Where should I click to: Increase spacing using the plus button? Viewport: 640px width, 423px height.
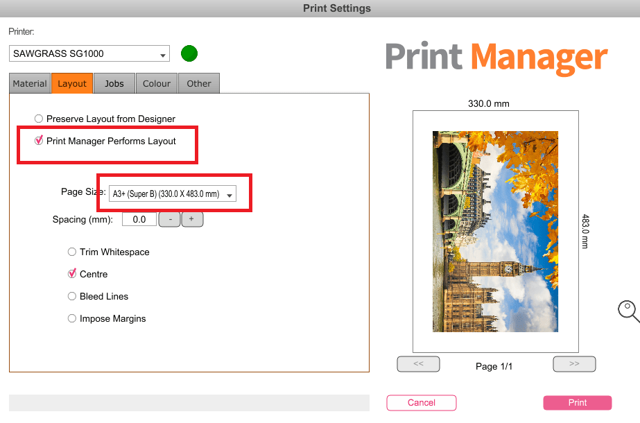pyautogui.click(x=192, y=218)
